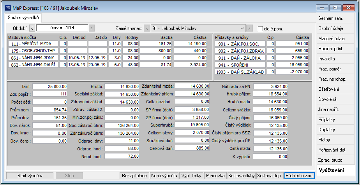Select row '862 - NÁHR.NEM.DALŠÍ'
Screen dimensions: 360x185
108,65
